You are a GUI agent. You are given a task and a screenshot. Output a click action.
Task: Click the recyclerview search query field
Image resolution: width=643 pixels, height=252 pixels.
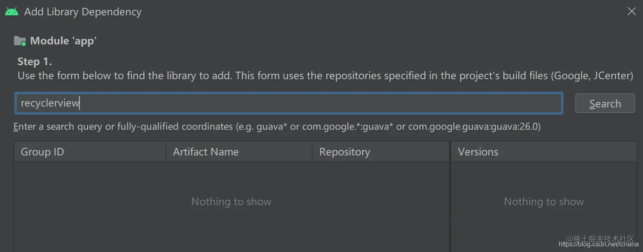(288, 104)
